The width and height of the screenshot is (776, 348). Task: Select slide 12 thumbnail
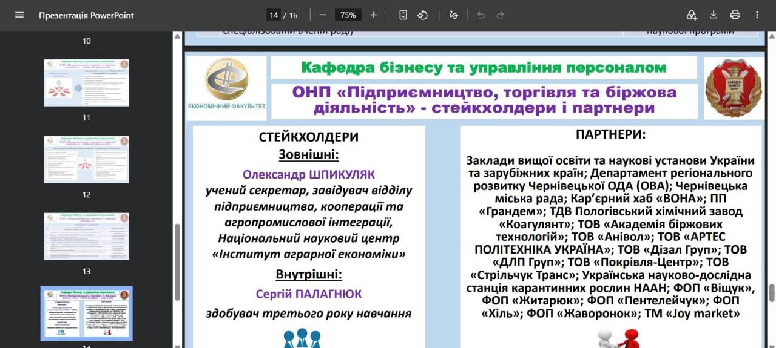tap(87, 160)
